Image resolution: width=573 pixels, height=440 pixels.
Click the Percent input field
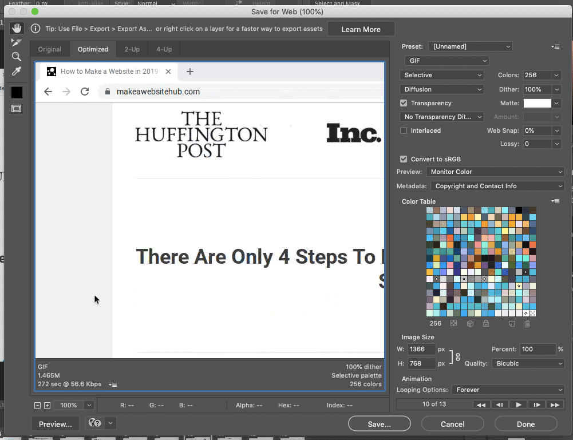pos(537,349)
